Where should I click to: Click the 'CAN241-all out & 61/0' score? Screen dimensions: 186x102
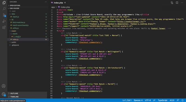point(92,72)
